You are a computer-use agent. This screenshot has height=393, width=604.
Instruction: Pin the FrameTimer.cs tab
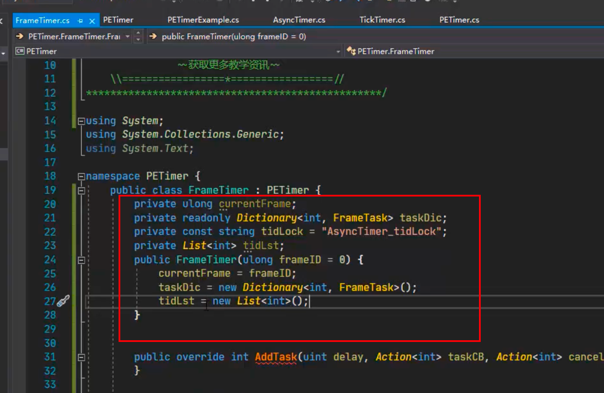80,21
